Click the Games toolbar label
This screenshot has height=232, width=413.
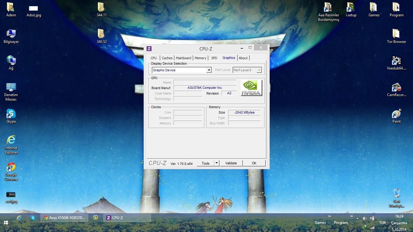click(320, 223)
